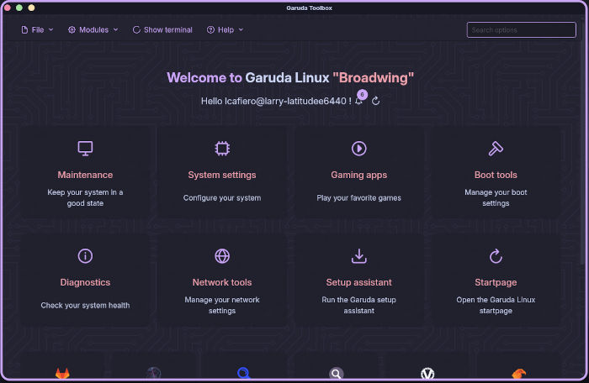Click the Maintenance monitor icon
This screenshot has width=589, height=383.
(85, 149)
